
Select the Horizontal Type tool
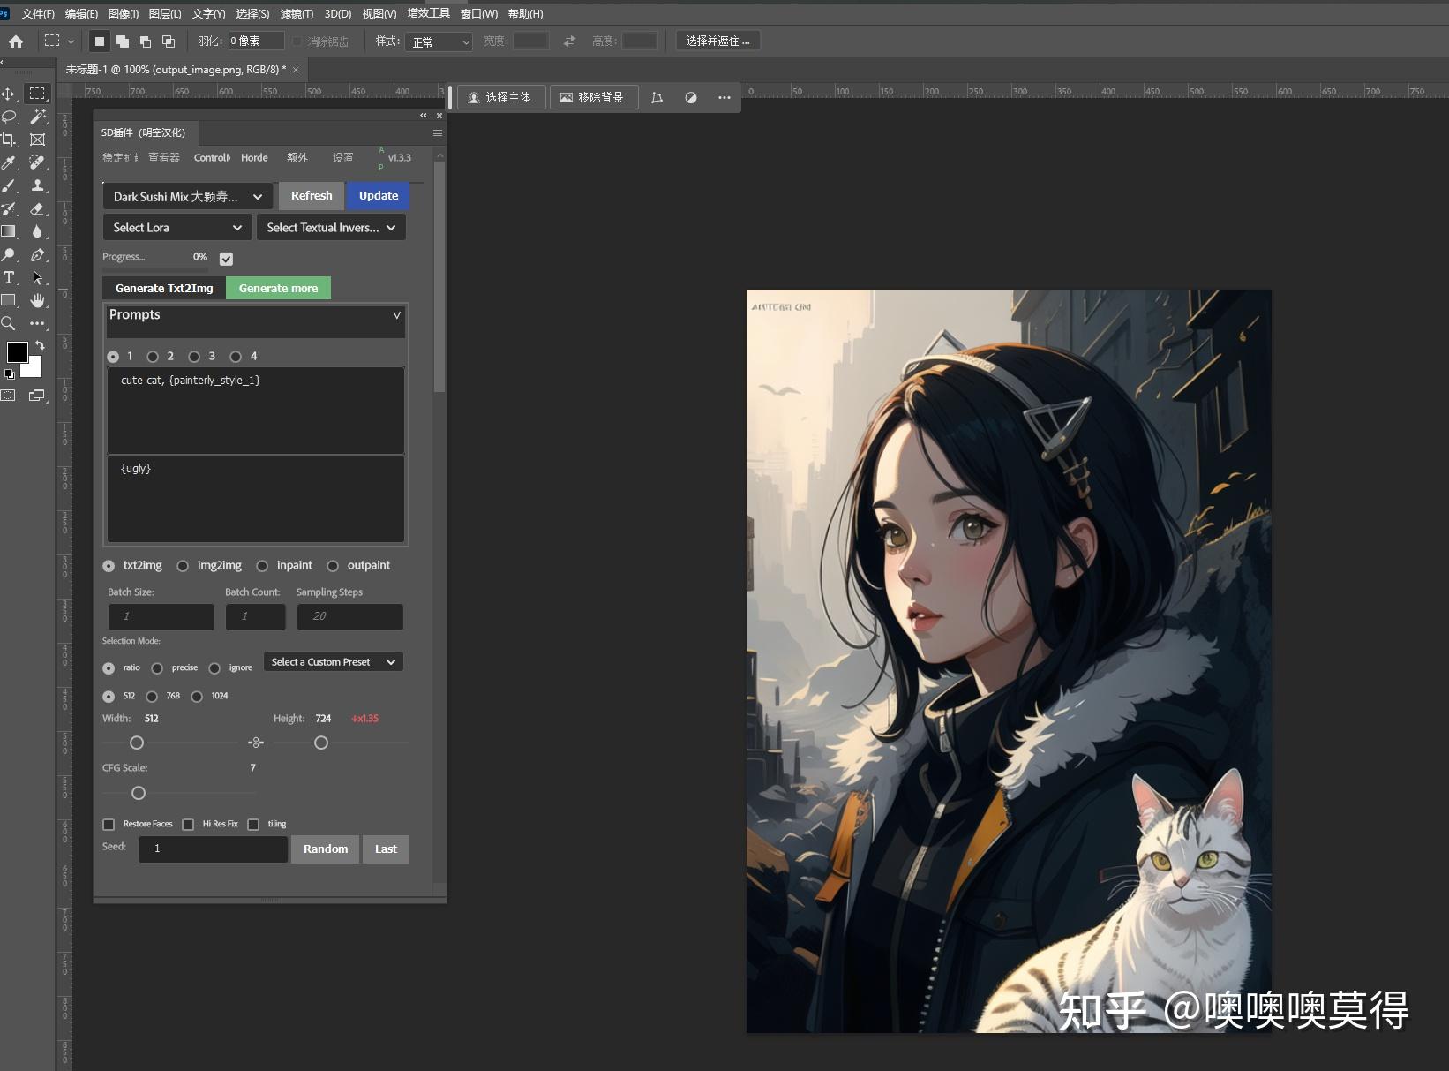tap(9, 277)
